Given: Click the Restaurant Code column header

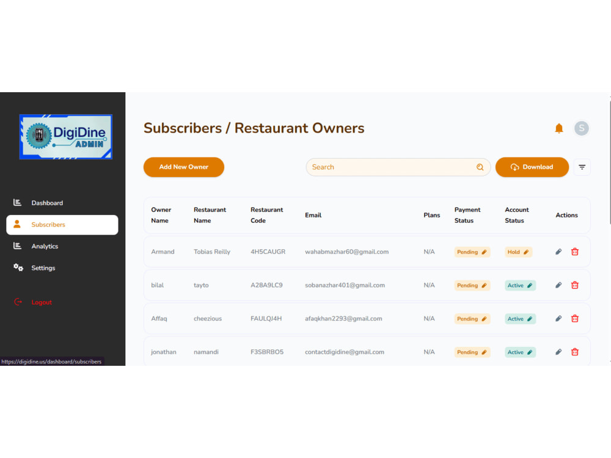Looking at the screenshot, I should (x=266, y=215).
